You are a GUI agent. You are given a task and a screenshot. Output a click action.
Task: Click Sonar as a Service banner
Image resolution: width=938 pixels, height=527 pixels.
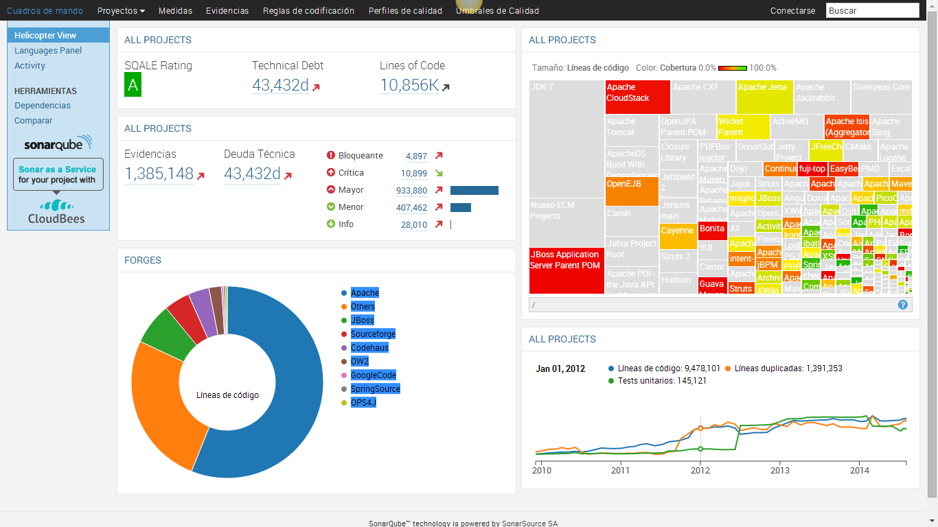(x=58, y=174)
